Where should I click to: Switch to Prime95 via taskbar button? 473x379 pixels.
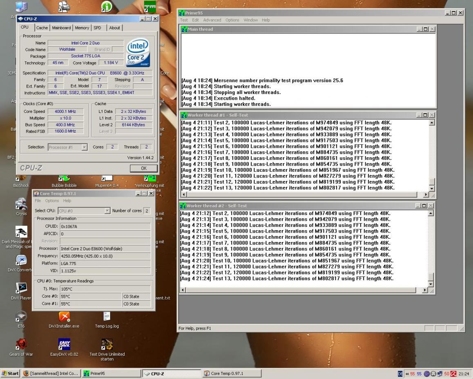[112, 374]
